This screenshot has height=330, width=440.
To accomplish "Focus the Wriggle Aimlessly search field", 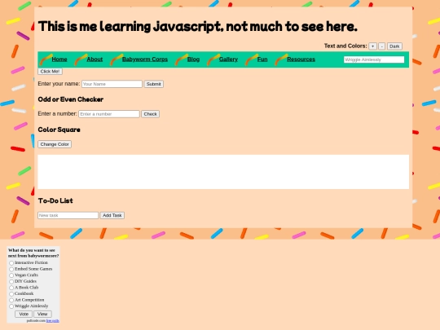I will click(x=374, y=59).
